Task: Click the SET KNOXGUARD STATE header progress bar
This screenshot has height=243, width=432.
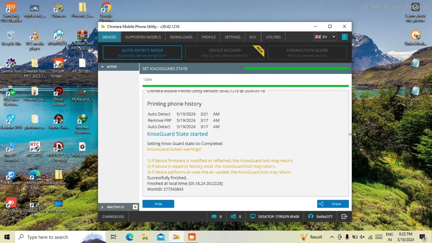Action: click(296, 69)
